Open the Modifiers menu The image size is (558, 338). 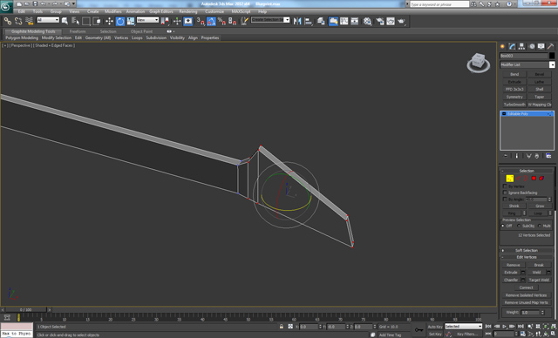[x=113, y=11]
